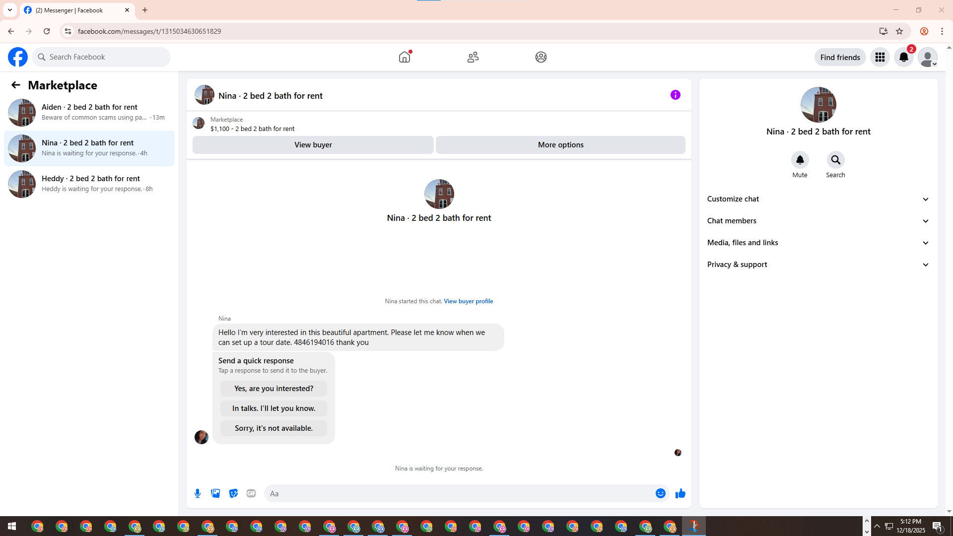Expand Customize chat section

click(x=818, y=199)
